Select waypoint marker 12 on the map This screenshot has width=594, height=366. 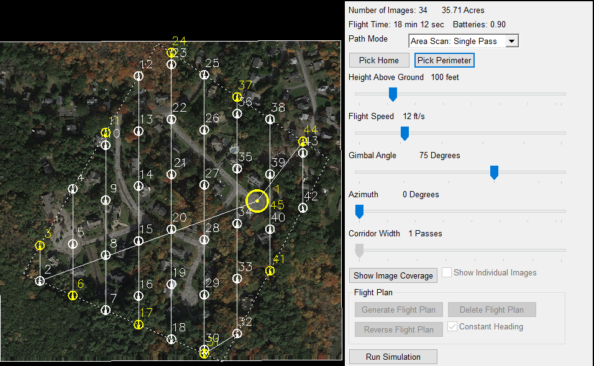pos(139,76)
